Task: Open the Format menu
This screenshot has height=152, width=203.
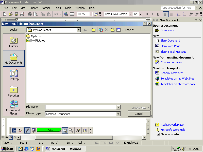Action: 46,8
